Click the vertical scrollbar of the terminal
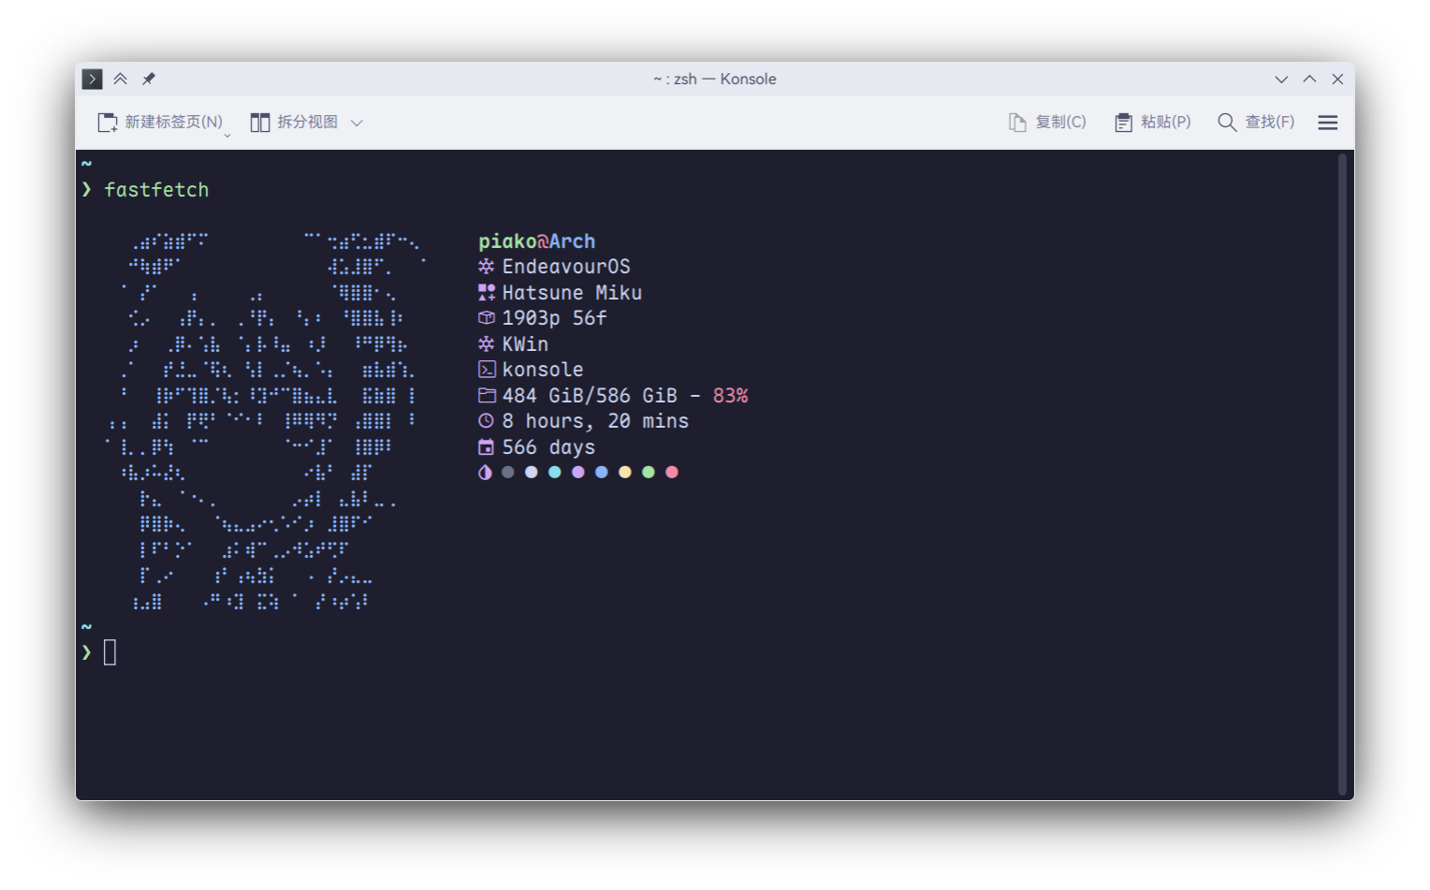The image size is (1430, 890). pos(1342,474)
